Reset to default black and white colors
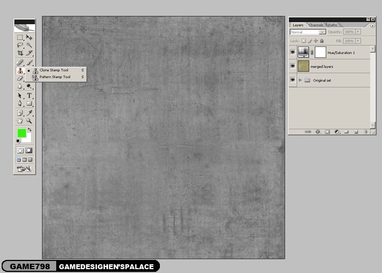This screenshot has width=382, height=273. click(18, 141)
